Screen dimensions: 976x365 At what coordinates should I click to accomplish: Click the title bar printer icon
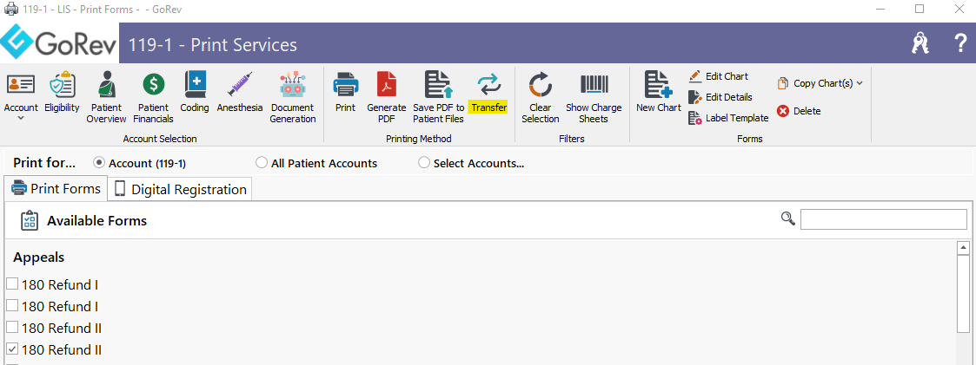coord(10,10)
